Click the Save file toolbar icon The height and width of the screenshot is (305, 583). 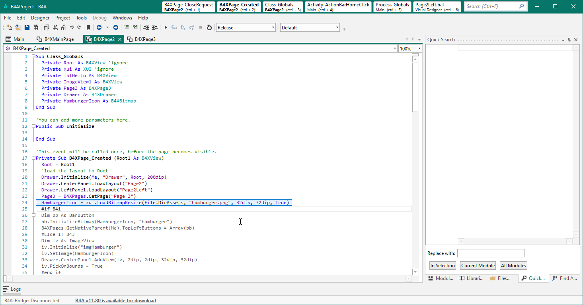[27, 27]
